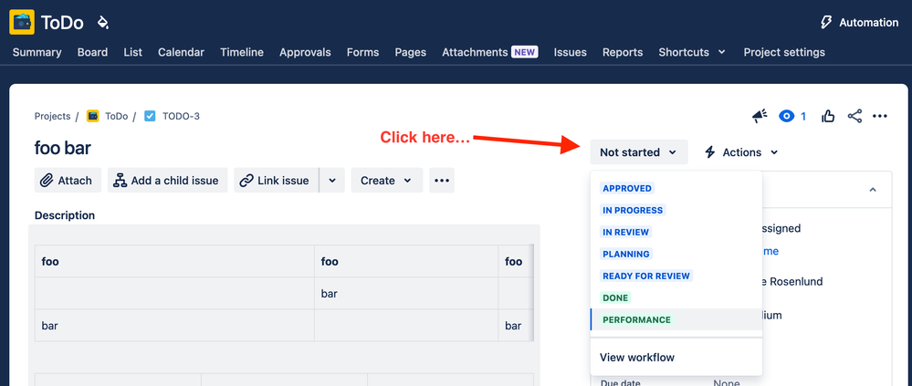The width and height of the screenshot is (912, 386).
Task: Click Add a child issue button
Action: tap(167, 180)
